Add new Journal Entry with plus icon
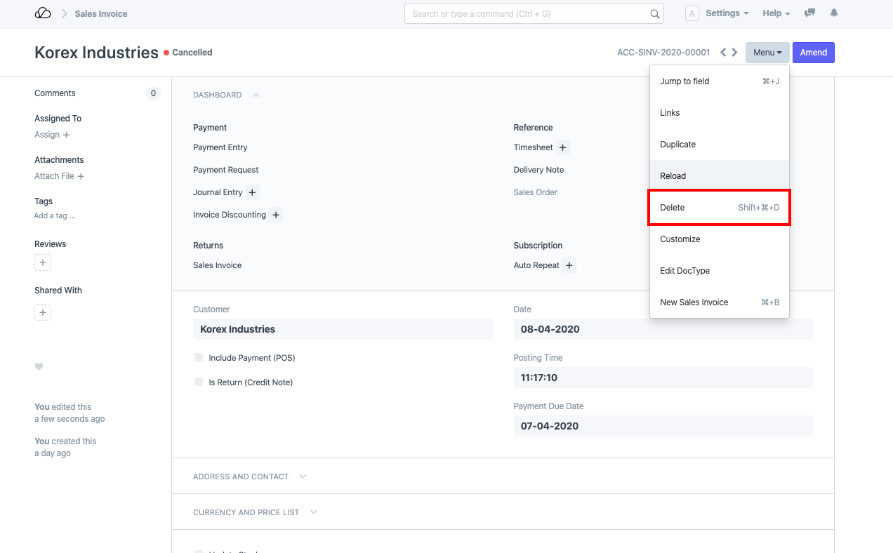893x553 pixels. 252,192
